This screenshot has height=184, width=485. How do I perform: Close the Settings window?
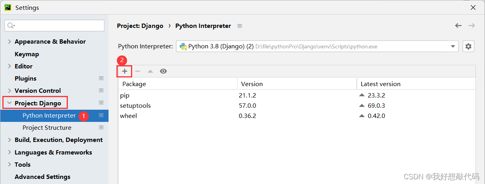[473, 7]
